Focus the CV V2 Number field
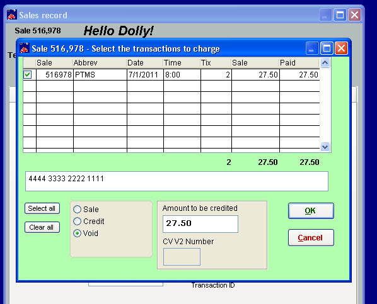Image resolution: width=377 pixels, height=304 pixels. pyautogui.click(x=182, y=257)
